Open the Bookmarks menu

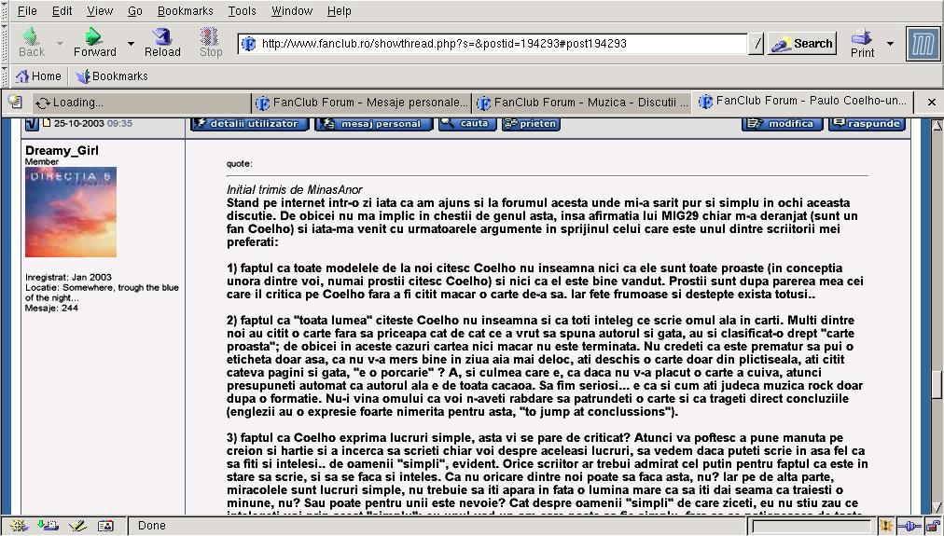(186, 11)
